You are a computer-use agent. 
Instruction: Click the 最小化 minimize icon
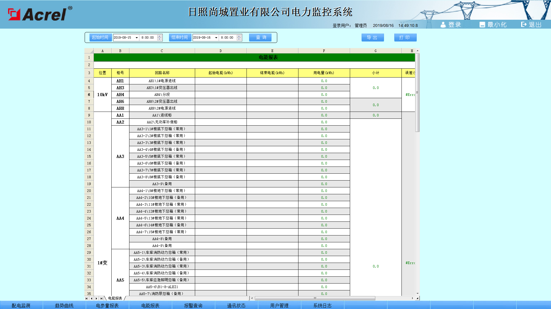(x=482, y=25)
